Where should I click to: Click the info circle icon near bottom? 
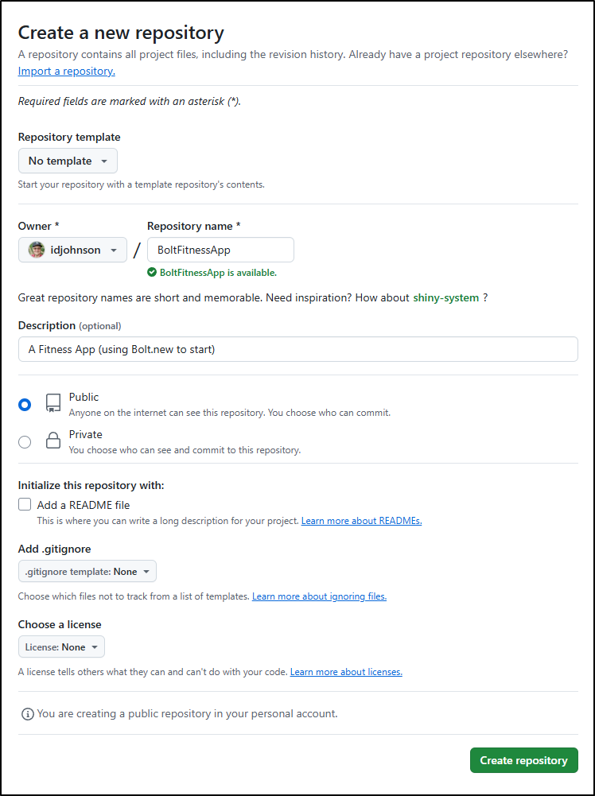click(x=27, y=714)
